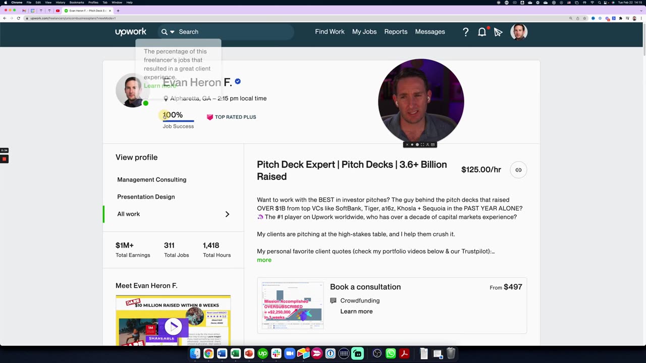Open the Chrome History menu

(x=60, y=3)
